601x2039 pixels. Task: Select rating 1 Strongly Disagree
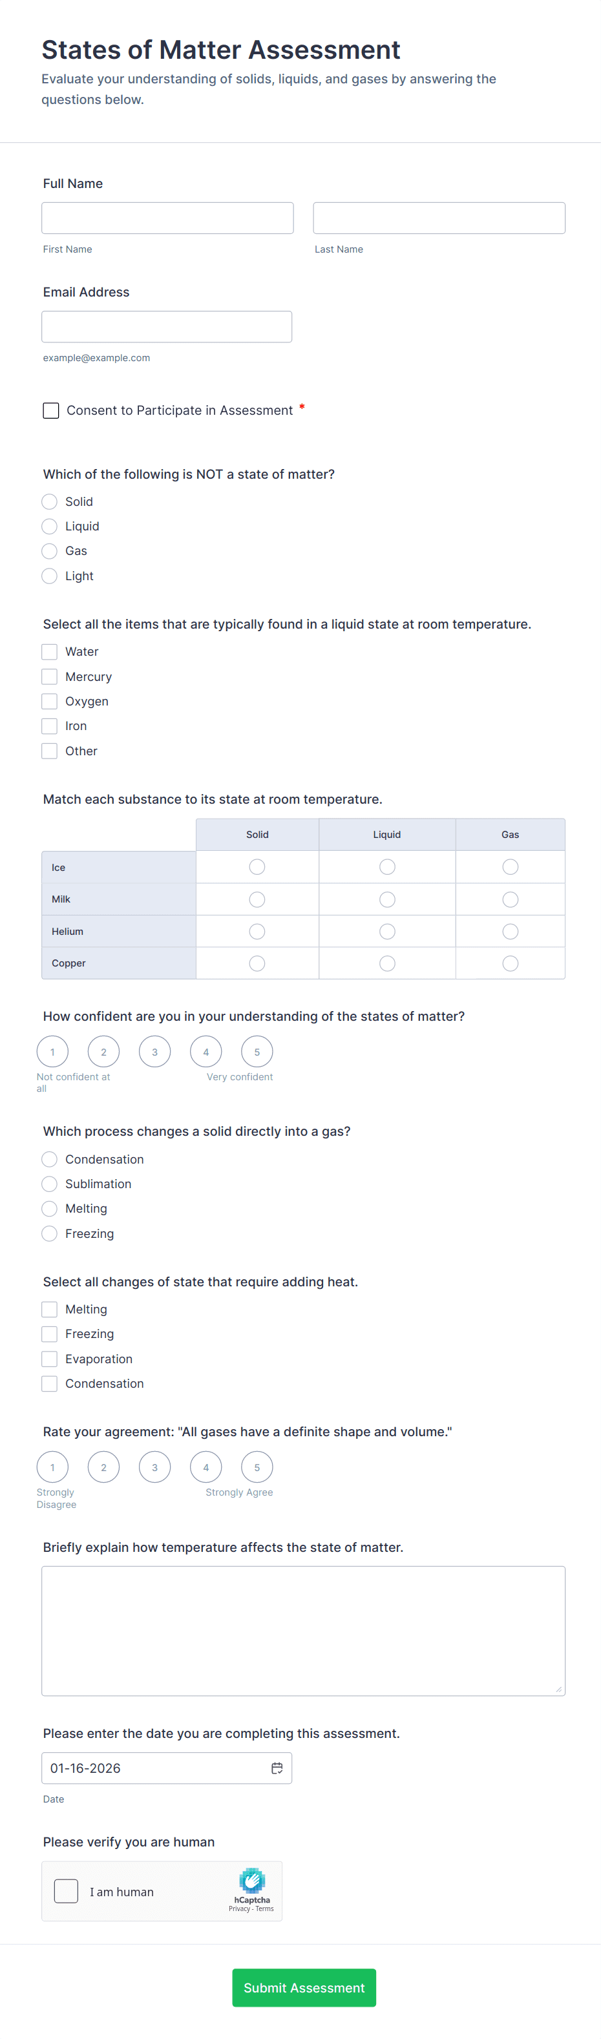pyautogui.click(x=52, y=1466)
